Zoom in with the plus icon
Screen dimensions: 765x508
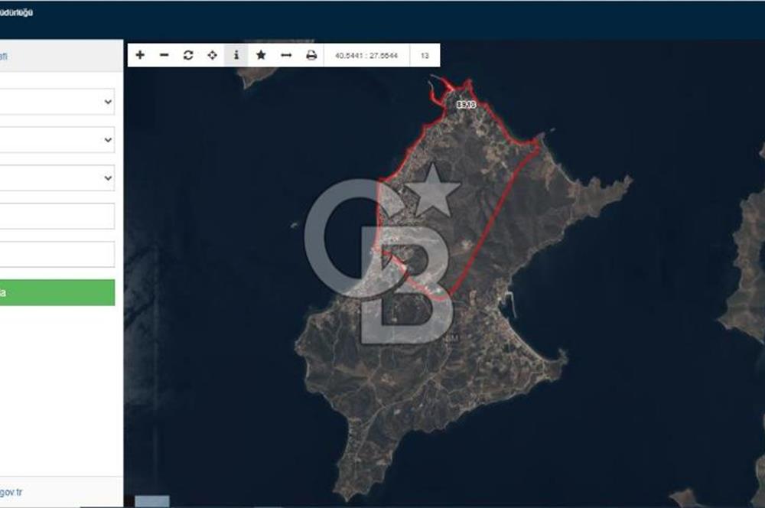point(140,55)
